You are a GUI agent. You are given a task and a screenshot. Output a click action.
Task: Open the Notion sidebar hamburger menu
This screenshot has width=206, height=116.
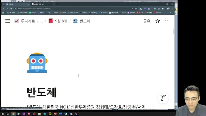click(7, 21)
